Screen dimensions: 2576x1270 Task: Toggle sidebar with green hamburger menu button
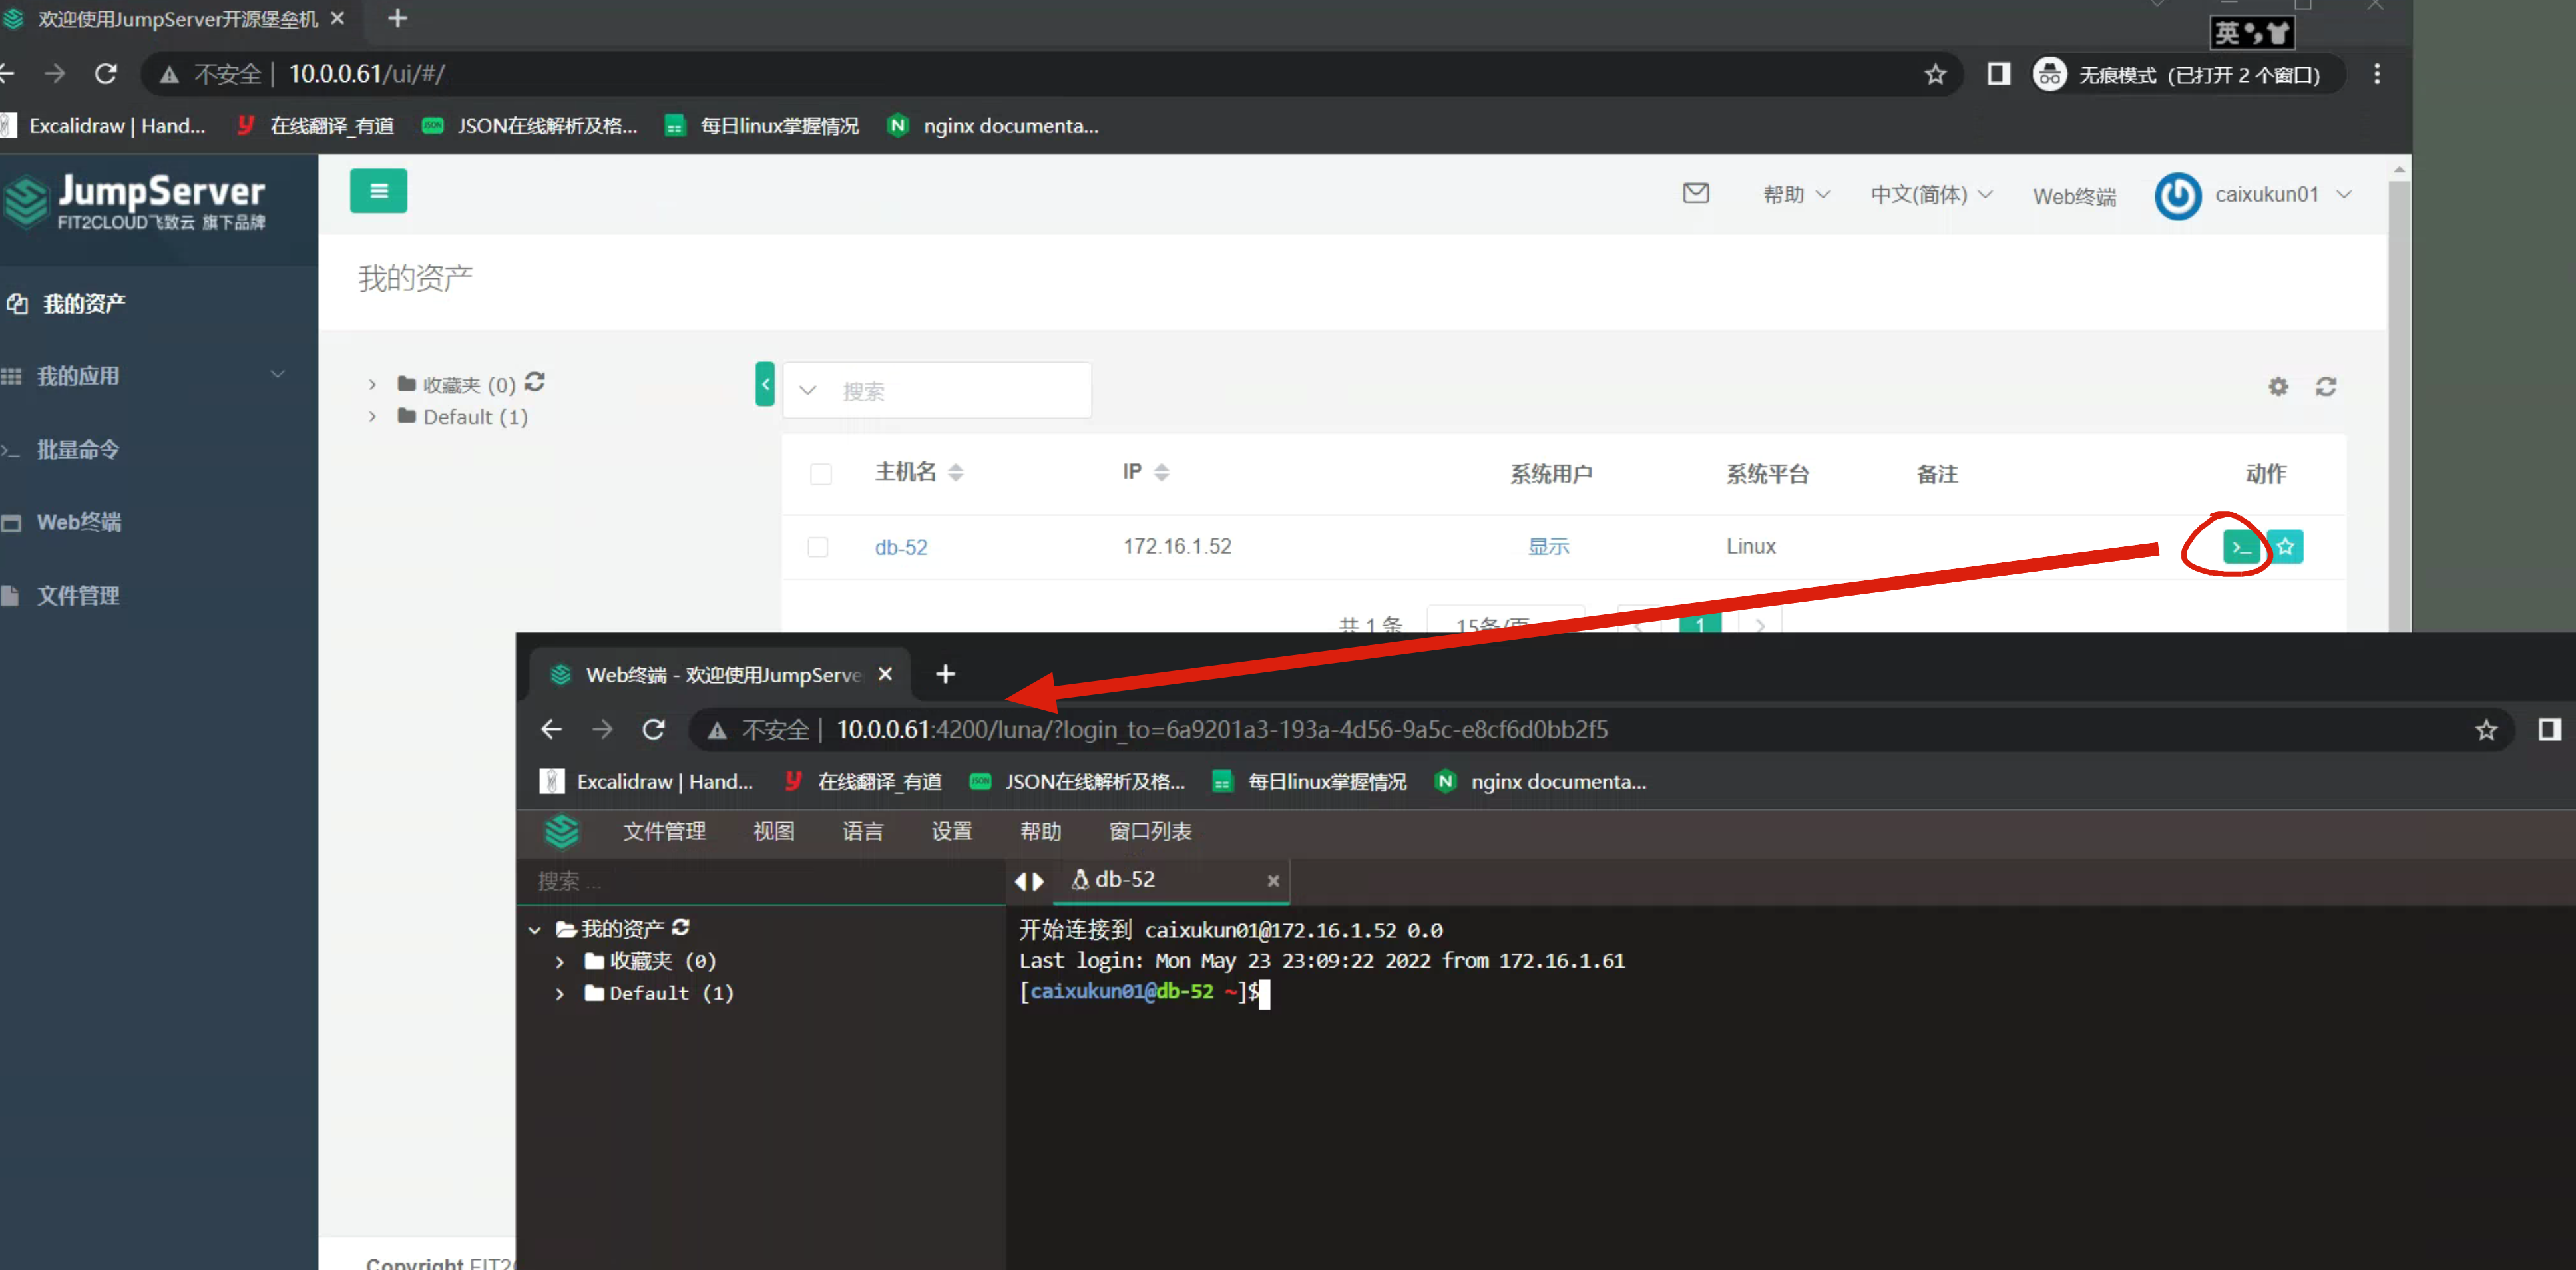[378, 191]
